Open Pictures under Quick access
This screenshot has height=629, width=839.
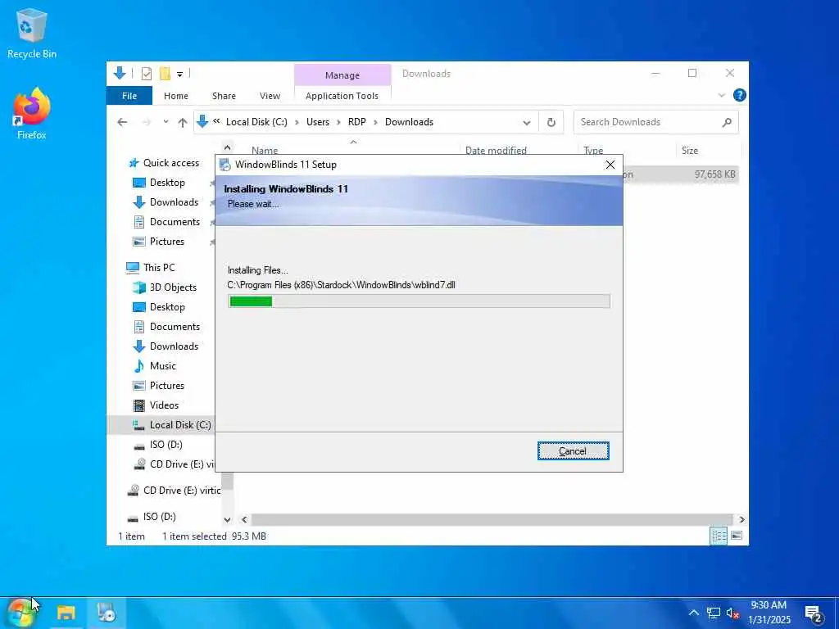(x=158, y=242)
